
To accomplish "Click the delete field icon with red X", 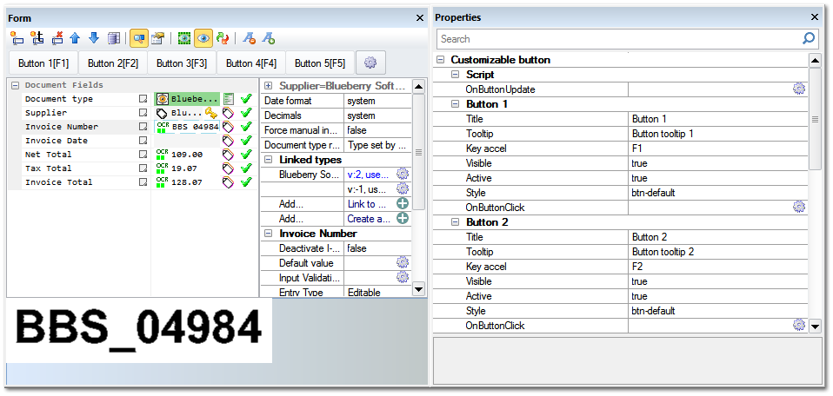I will tap(57, 38).
